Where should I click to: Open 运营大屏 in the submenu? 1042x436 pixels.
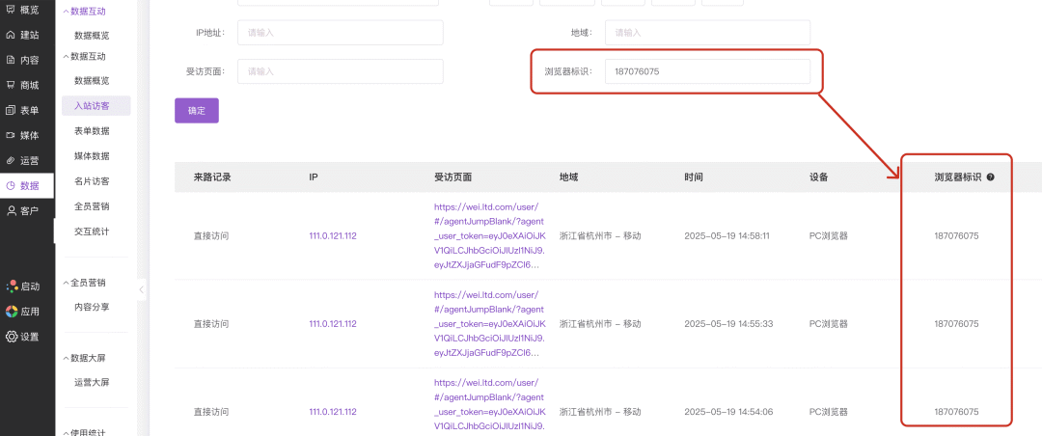[x=92, y=382]
